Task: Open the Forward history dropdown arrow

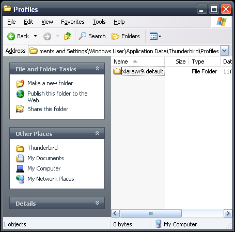Action: pos(57,36)
